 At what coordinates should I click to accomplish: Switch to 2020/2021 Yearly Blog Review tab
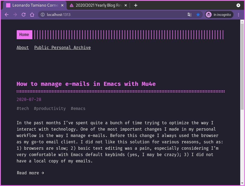pos(98,5)
